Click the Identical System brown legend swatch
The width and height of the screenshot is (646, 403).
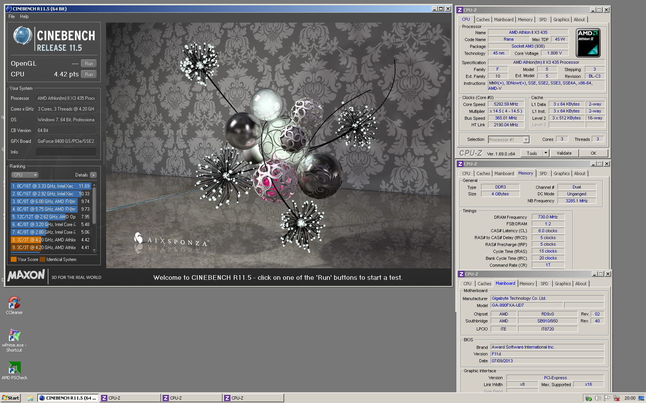[x=43, y=259]
